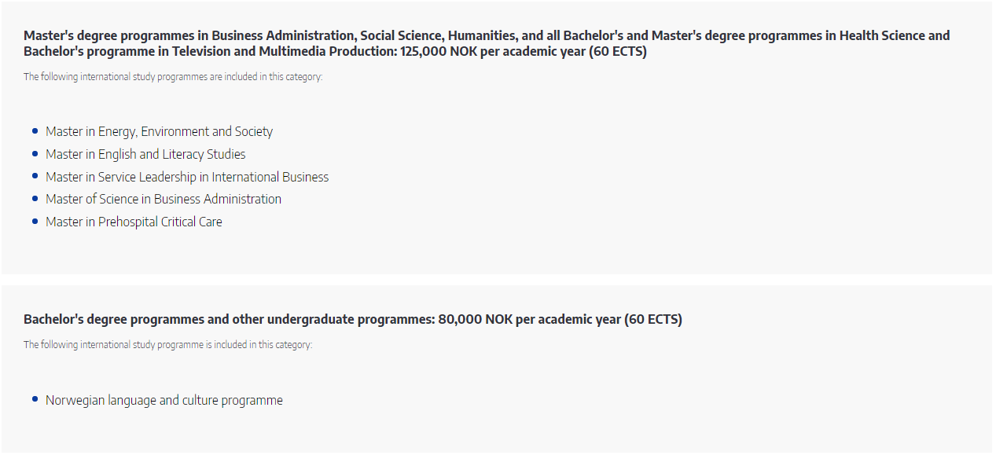Image resolution: width=996 pixels, height=455 pixels.
Task: Click the Master's degree programmes fee heading
Action: coord(487,43)
